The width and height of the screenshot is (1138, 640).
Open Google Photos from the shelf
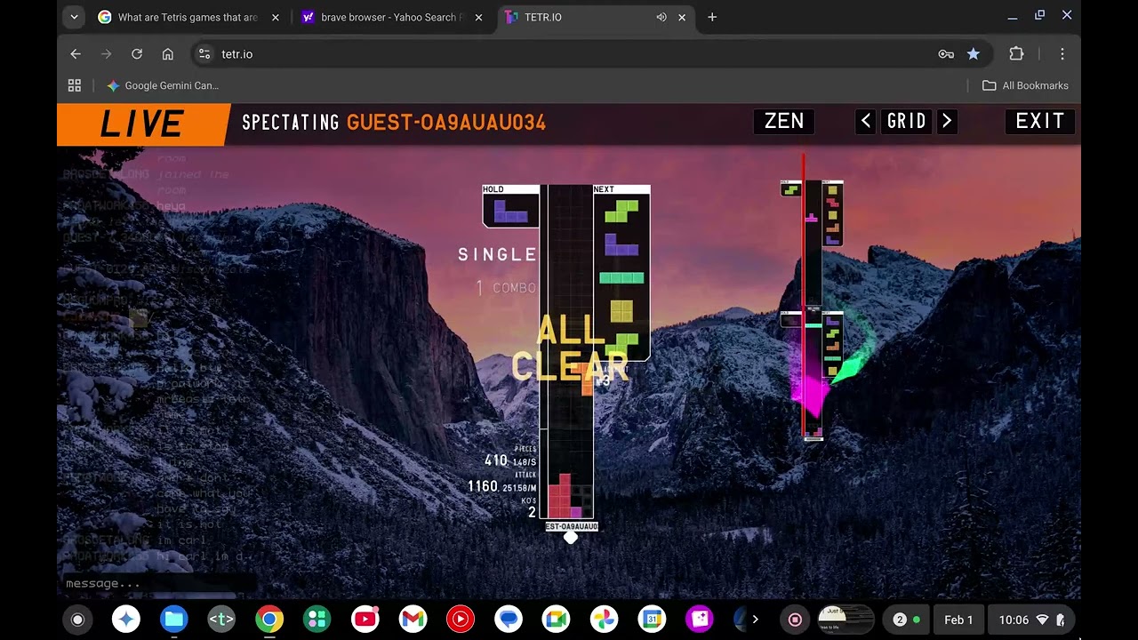(x=605, y=620)
